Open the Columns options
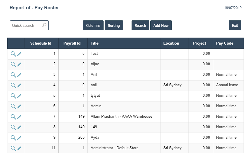Image resolution: width=250 pixels, height=153 pixels. [x=93, y=25]
